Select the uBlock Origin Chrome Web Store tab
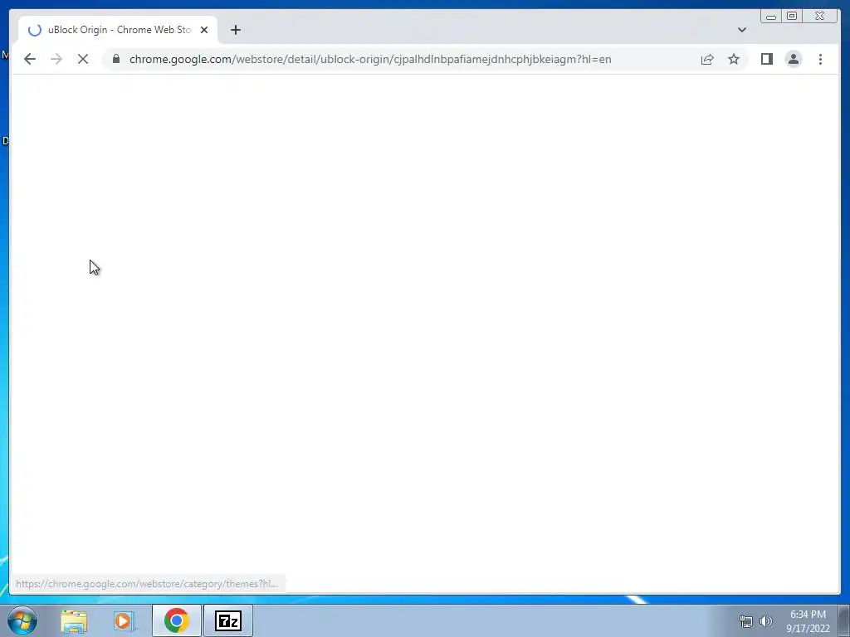This screenshot has width=850, height=637. pos(118,30)
